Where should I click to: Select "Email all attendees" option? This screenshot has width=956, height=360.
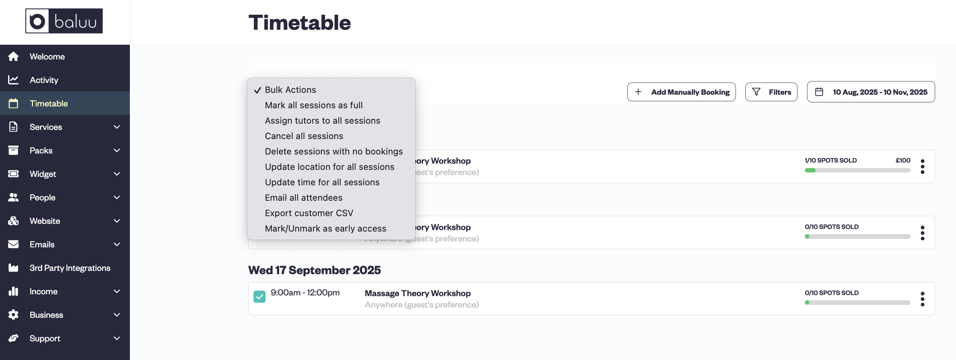[303, 197]
